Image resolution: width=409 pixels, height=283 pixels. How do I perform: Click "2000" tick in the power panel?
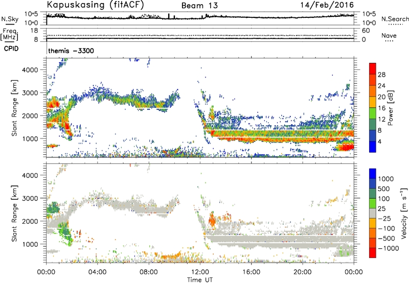(x=30, y=115)
